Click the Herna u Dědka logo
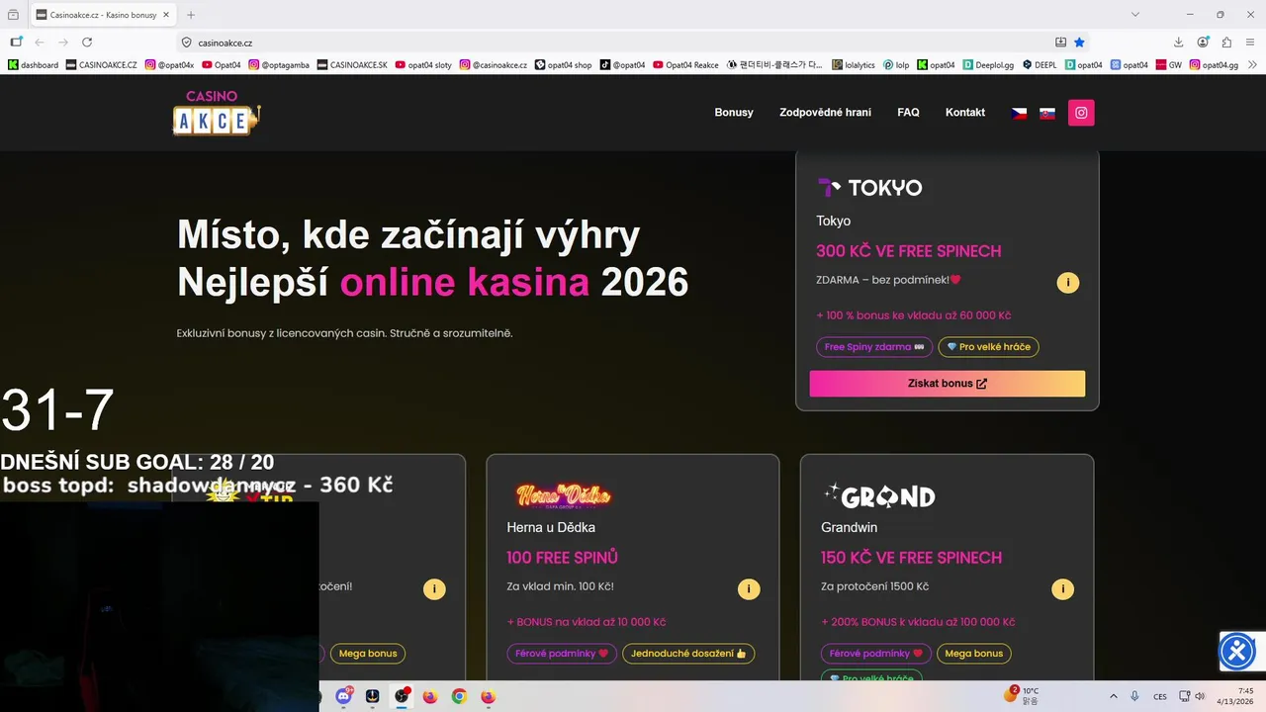Screen dimensions: 1266x712 (x=563, y=495)
